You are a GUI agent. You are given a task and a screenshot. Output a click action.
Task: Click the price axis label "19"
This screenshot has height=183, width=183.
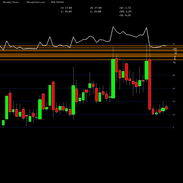[x=174, y=101]
